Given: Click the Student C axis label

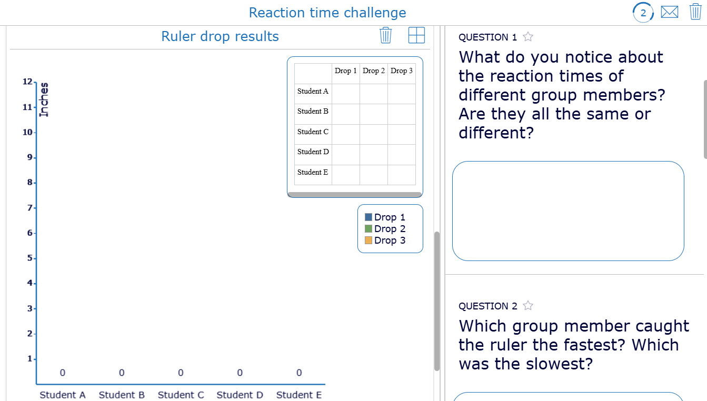Looking at the screenshot, I should (181, 395).
